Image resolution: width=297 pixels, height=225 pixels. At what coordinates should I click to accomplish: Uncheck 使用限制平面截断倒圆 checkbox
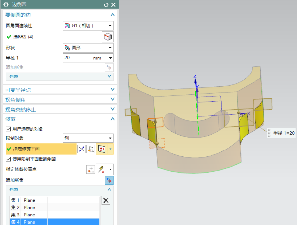[x=8, y=159]
